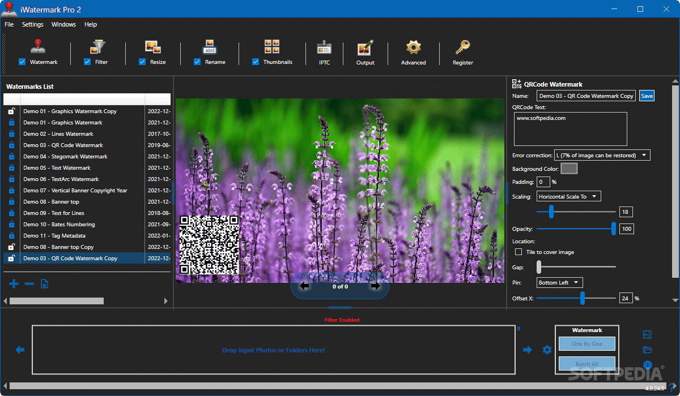This screenshot has width=680, height=396.
Task: Click the Opacity slider handle
Action: point(614,229)
